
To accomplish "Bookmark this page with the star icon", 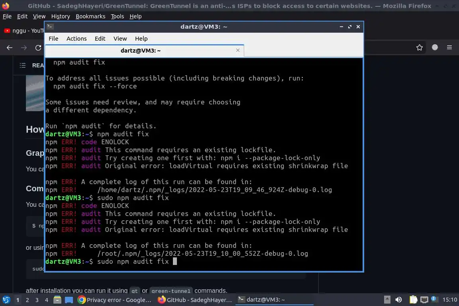I will coord(420,47).
